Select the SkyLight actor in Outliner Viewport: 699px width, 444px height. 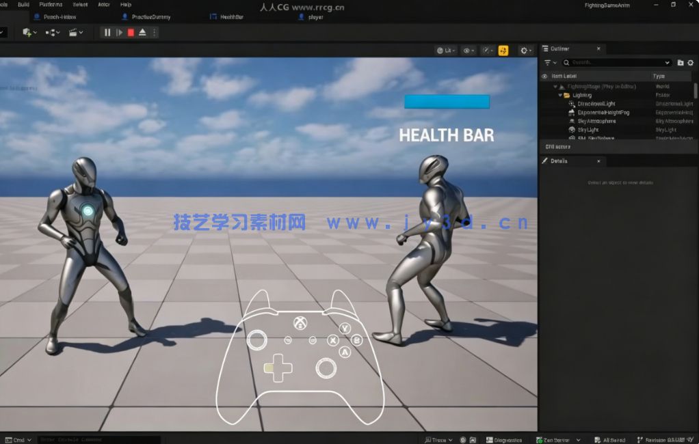pyautogui.click(x=588, y=130)
